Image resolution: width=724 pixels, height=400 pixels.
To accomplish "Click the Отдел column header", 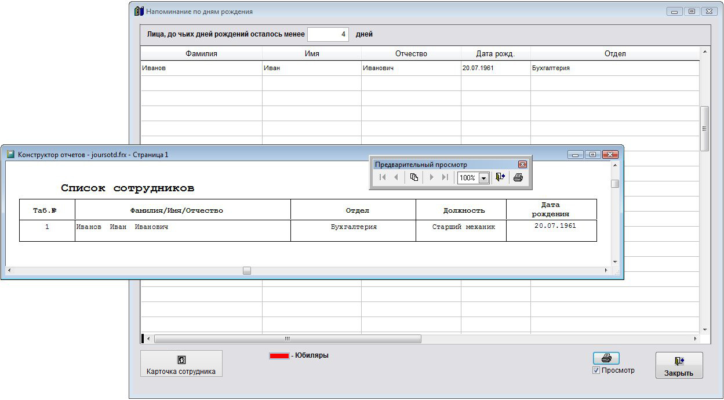I will (614, 54).
